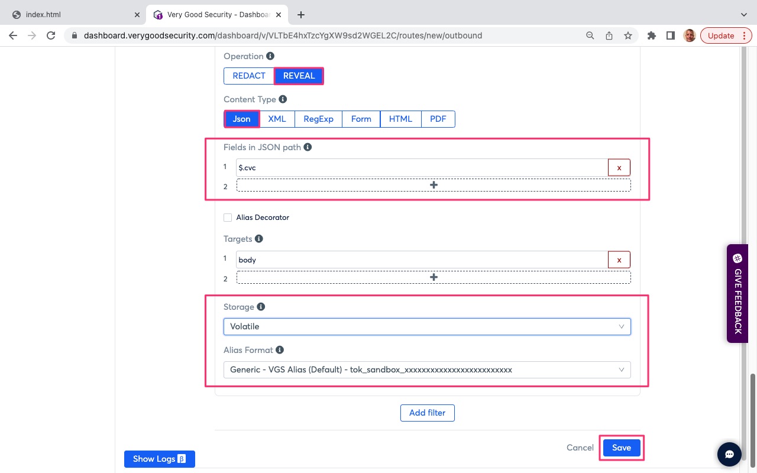
Task: Choose Form content type
Action: [x=361, y=119]
